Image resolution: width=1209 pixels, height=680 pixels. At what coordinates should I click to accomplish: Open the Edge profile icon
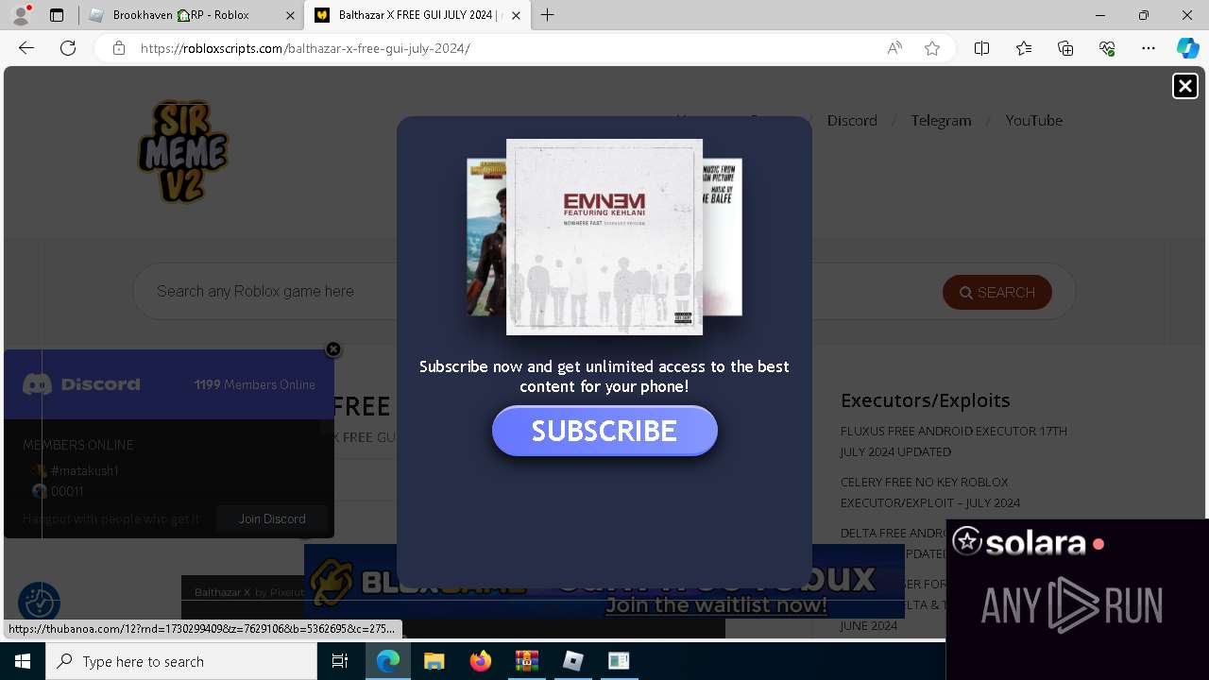pos(20,15)
